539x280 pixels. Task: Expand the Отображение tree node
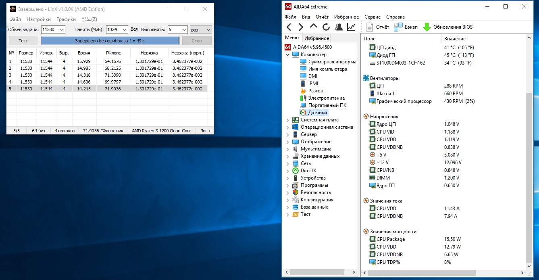pos(287,142)
